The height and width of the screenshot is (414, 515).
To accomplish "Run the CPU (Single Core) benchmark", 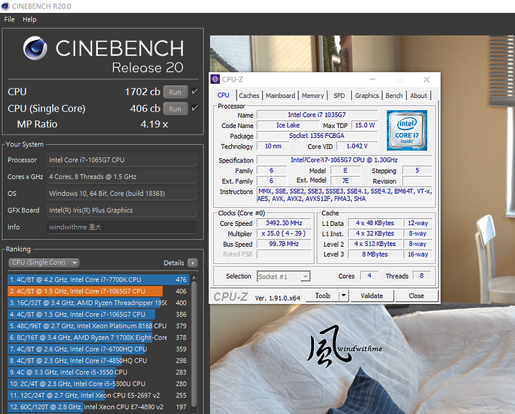I will 175,109.
